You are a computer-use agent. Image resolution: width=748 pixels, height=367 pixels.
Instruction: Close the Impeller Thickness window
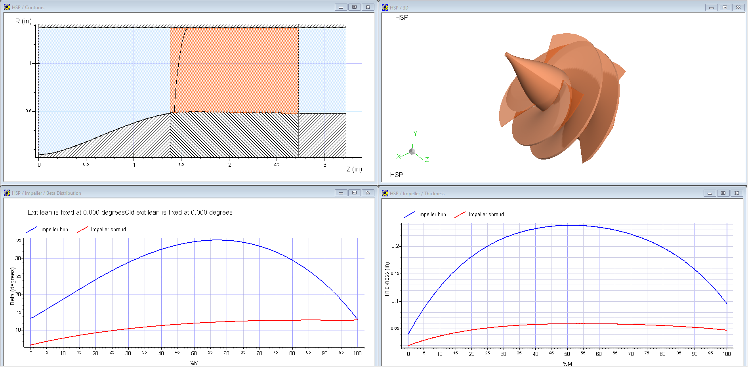pos(737,193)
